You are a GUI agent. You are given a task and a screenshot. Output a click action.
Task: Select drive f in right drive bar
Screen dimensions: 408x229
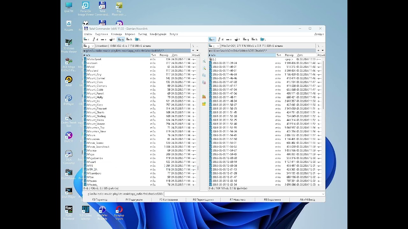(237, 39)
